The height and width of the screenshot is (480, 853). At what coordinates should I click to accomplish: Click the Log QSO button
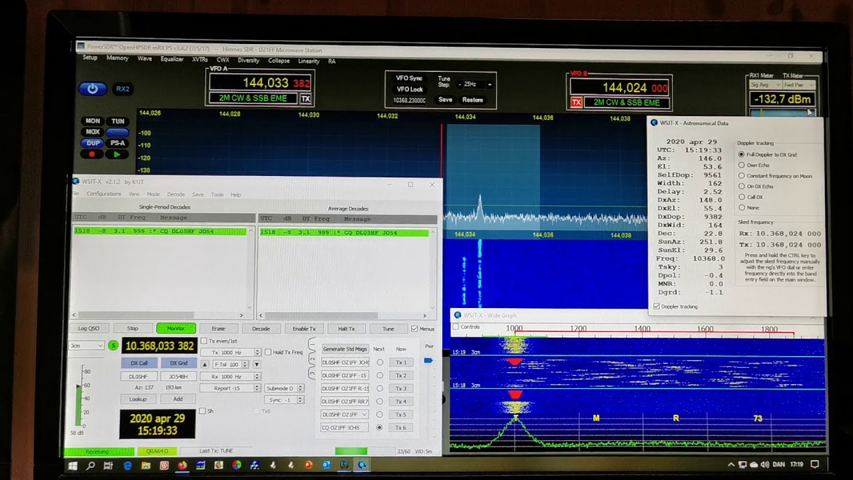pyautogui.click(x=89, y=329)
